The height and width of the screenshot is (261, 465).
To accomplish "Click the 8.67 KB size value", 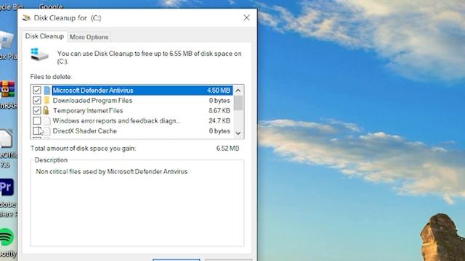I will pos(219,111).
